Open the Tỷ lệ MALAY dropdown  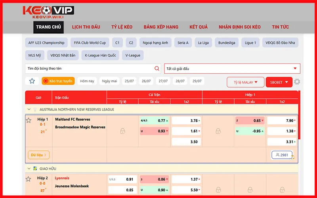(245, 82)
